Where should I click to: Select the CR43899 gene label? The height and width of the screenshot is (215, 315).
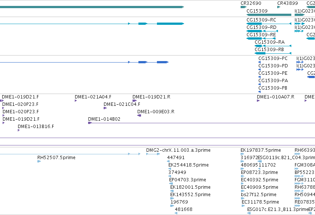coord(288,3)
